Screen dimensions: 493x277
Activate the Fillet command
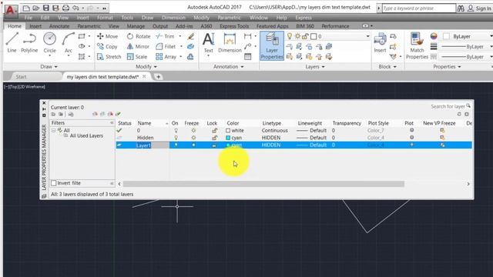pyautogui.click(x=166, y=46)
